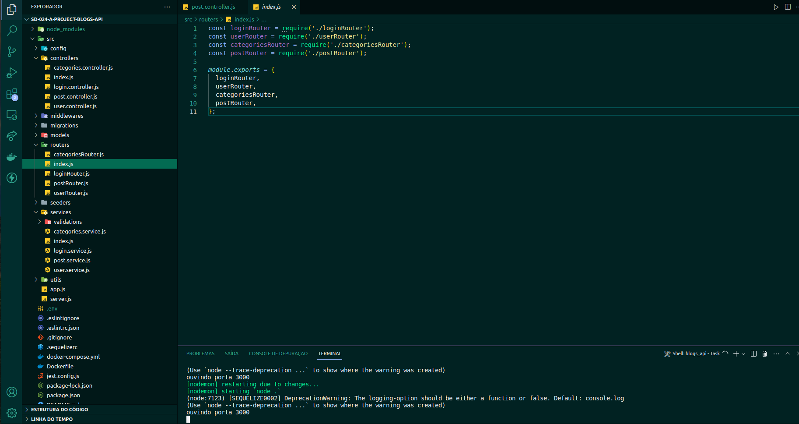Split the terminal panel

[753, 353]
